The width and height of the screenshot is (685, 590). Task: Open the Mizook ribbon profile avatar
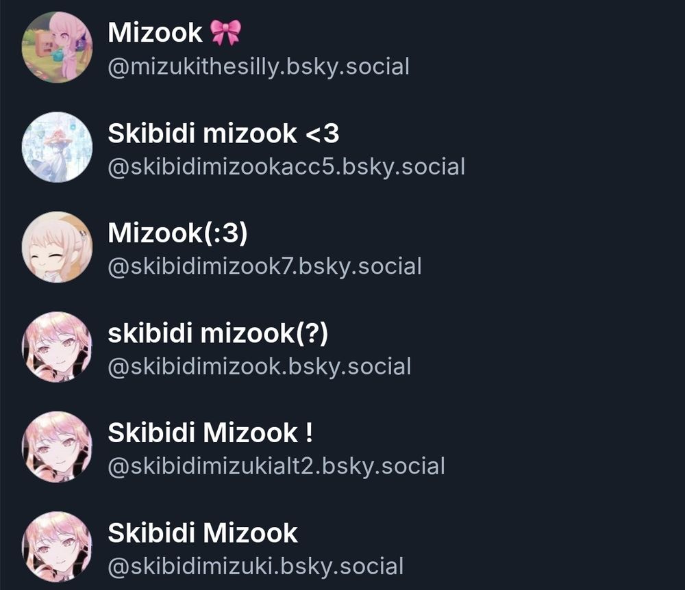pos(58,47)
